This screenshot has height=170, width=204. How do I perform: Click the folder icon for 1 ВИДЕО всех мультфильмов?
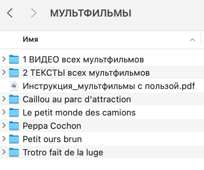tap(14, 60)
